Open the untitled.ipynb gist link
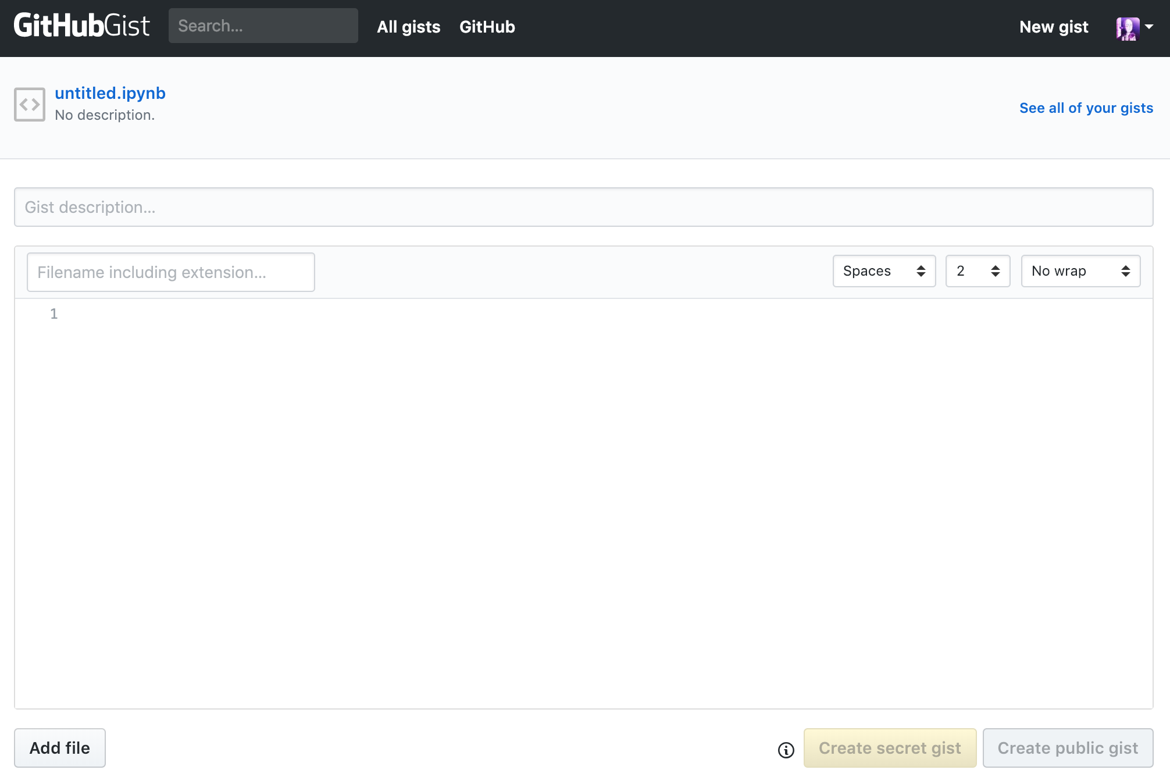Viewport: 1170px width, 784px height. (110, 93)
